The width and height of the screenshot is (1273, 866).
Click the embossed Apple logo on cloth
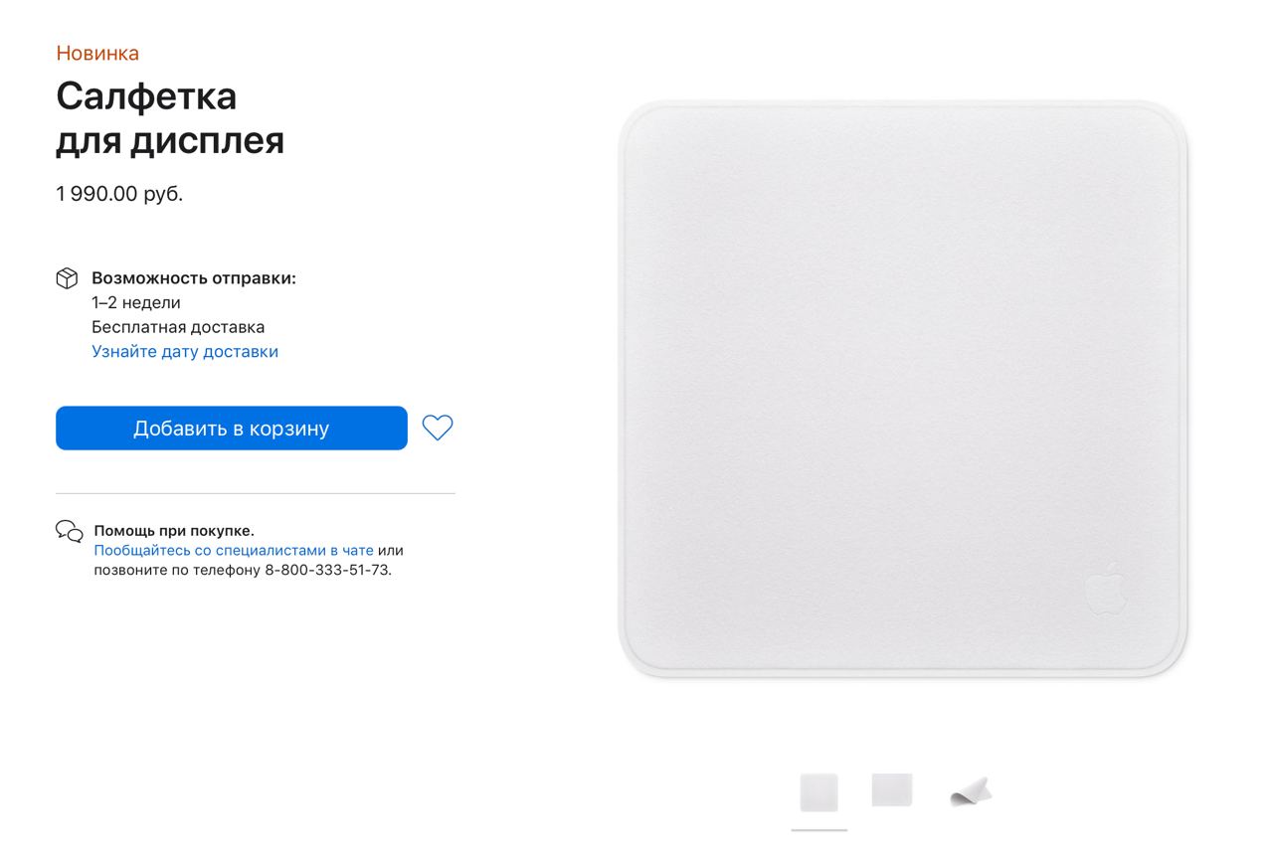pos(1105,588)
